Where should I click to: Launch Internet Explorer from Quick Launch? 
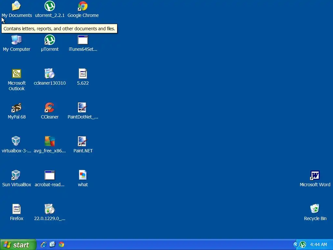click(x=44, y=244)
